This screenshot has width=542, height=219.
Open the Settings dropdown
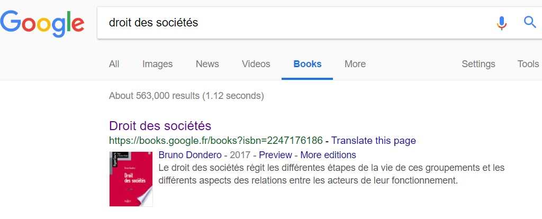coord(478,64)
